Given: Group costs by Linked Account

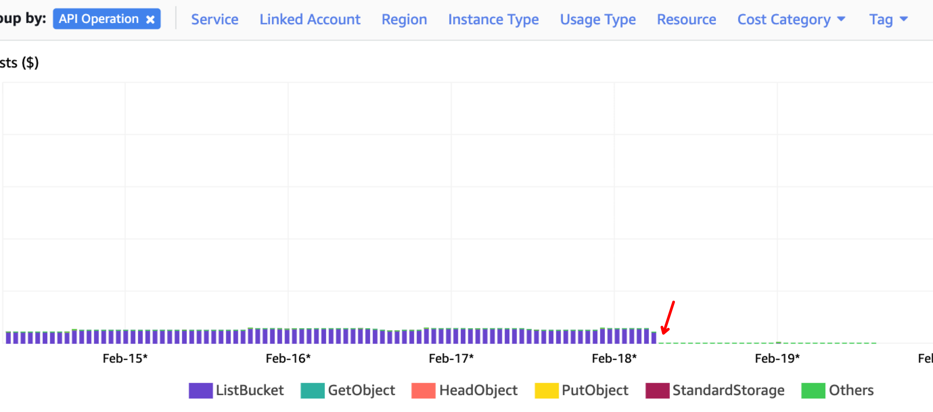Looking at the screenshot, I should (x=310, y=19).
